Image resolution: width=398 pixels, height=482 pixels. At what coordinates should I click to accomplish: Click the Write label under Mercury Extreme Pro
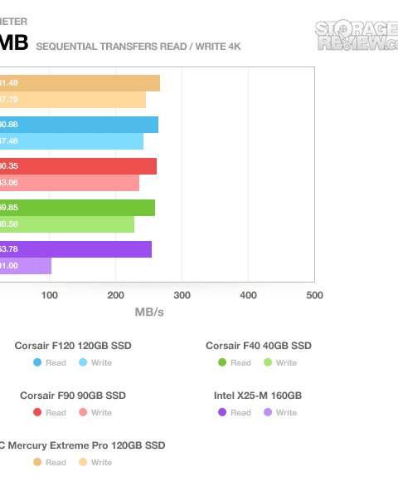pos(101,462)
